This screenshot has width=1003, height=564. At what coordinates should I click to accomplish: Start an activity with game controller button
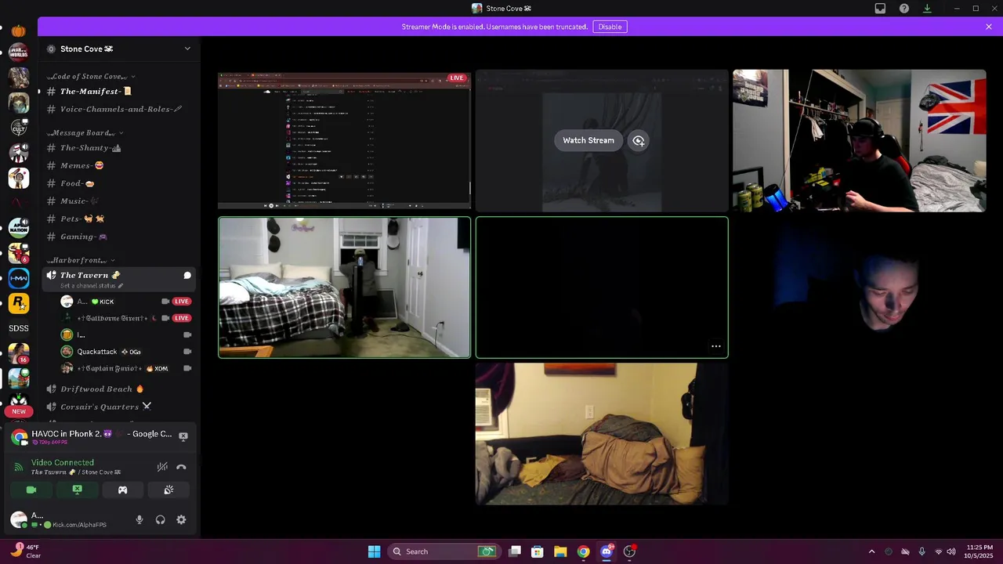(122, 490)
